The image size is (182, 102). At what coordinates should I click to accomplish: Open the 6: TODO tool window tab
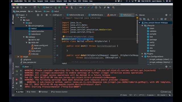click(31, 92)
